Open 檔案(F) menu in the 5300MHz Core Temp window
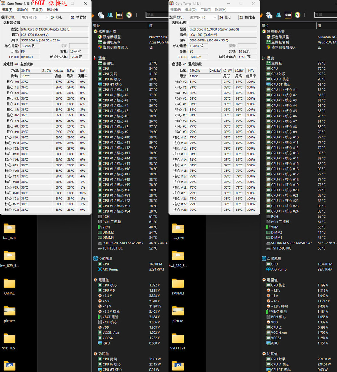337x372 pixels. [x=176, y=10]
